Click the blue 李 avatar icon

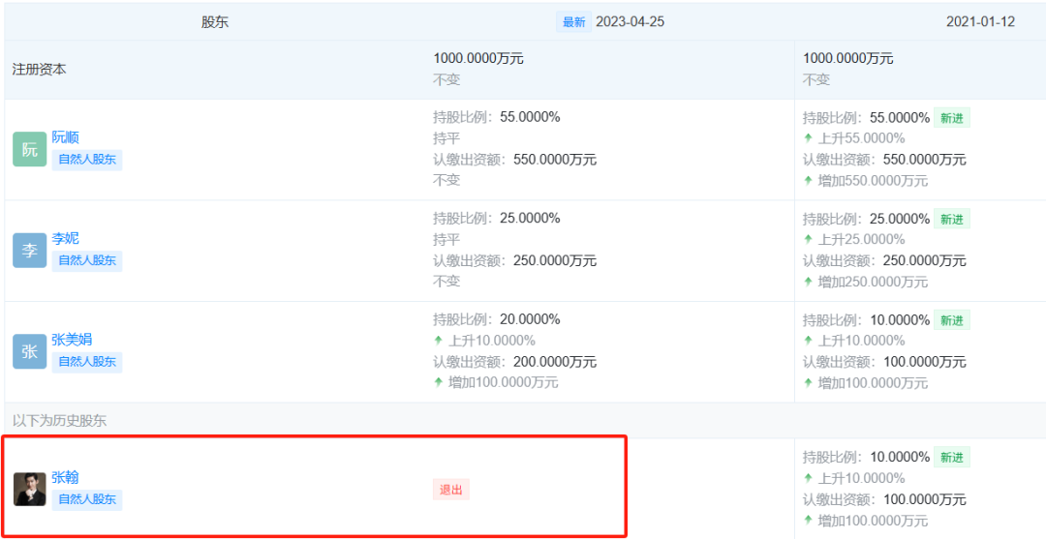(x=29, y=251)
